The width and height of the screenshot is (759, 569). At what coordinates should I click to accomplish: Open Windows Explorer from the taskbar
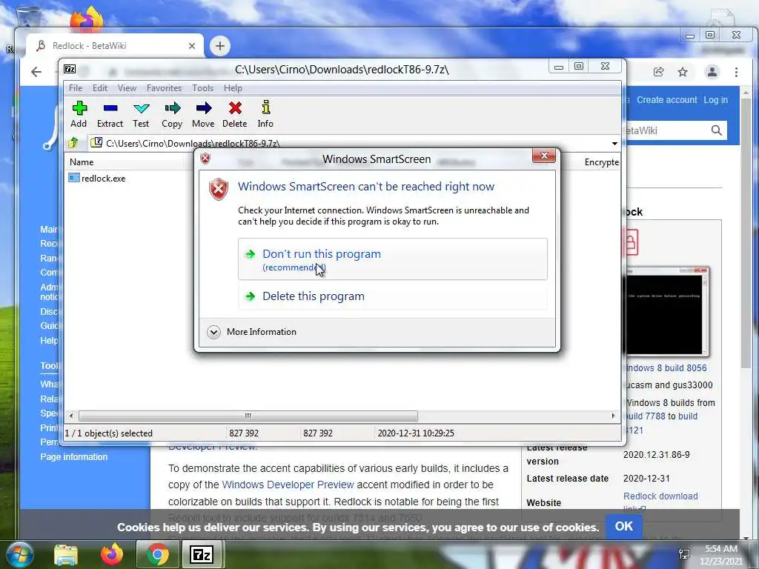(66, 554)
